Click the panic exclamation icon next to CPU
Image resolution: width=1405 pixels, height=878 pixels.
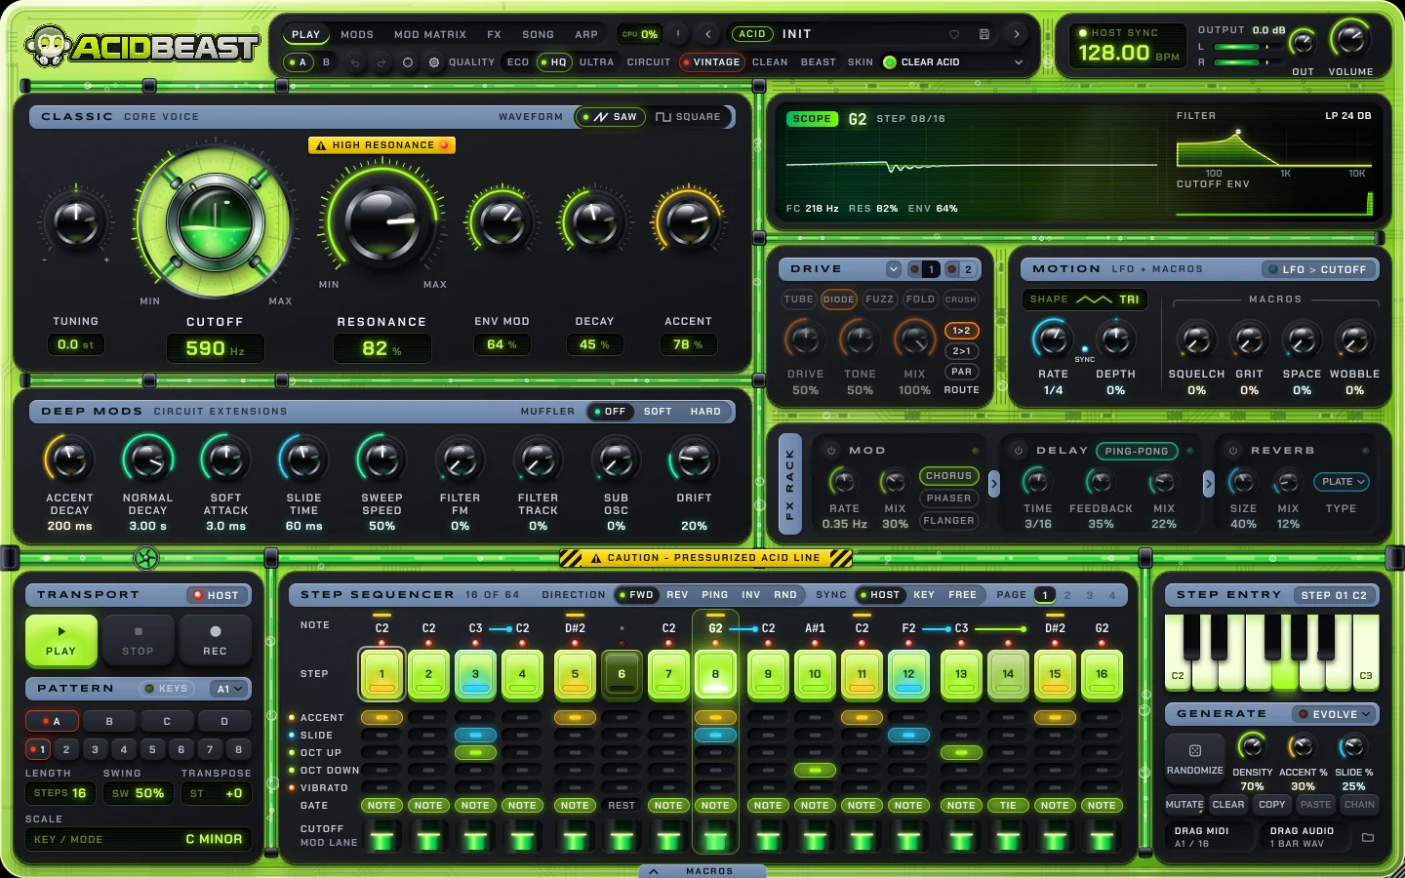pyautogui.click(x=678, y=34)
